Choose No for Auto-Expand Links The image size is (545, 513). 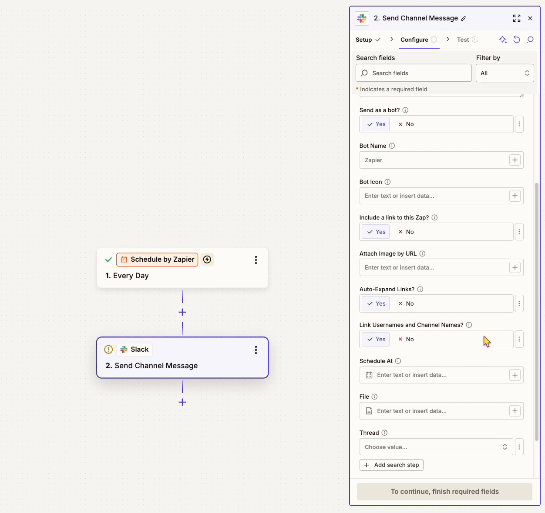pos(406,304)
